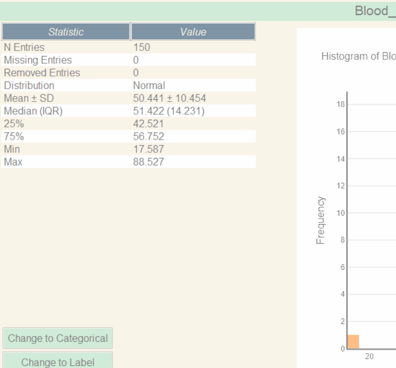Screen dimensions: 396x368
Task: Select the 50.441 ± 10.454 value
Action: (x=169, y=98)
